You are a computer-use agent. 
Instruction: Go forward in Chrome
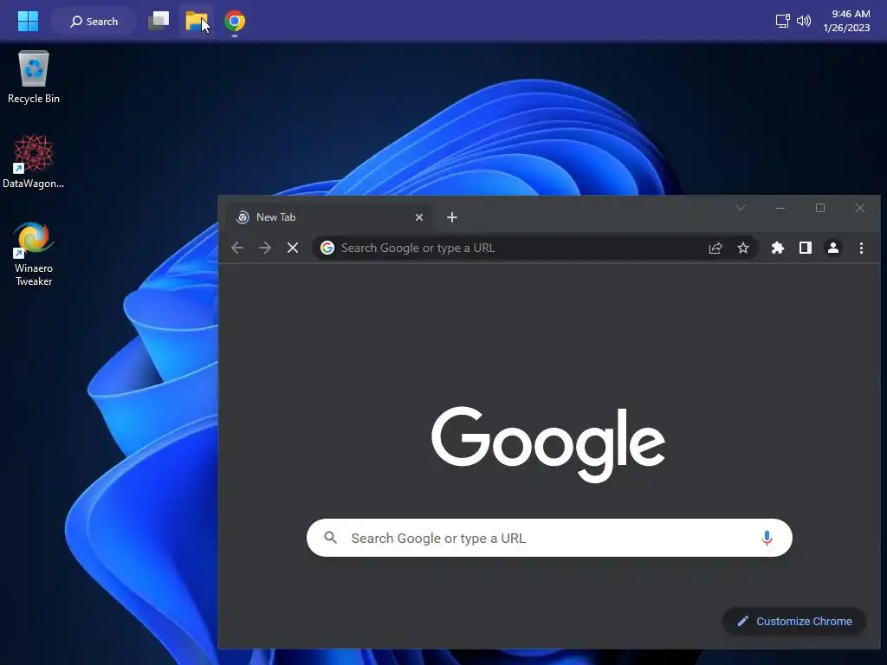tap(265, 248)
